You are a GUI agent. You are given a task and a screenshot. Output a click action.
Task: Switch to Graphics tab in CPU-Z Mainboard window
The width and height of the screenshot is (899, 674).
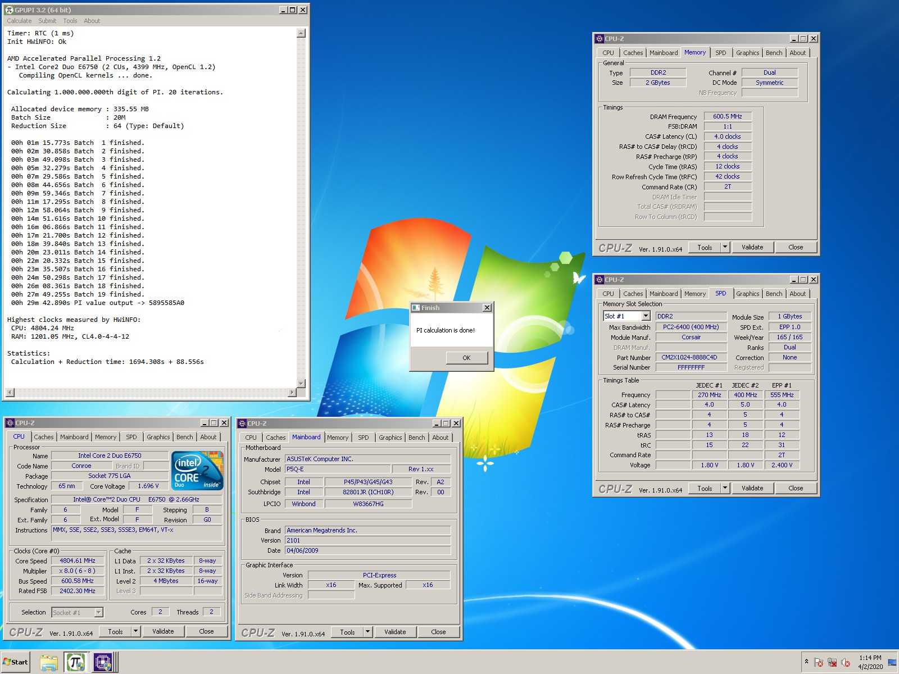coord(391,438)
